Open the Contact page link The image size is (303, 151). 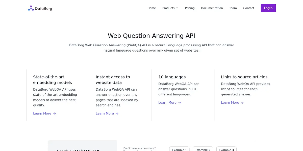click(x=248, y=8)
